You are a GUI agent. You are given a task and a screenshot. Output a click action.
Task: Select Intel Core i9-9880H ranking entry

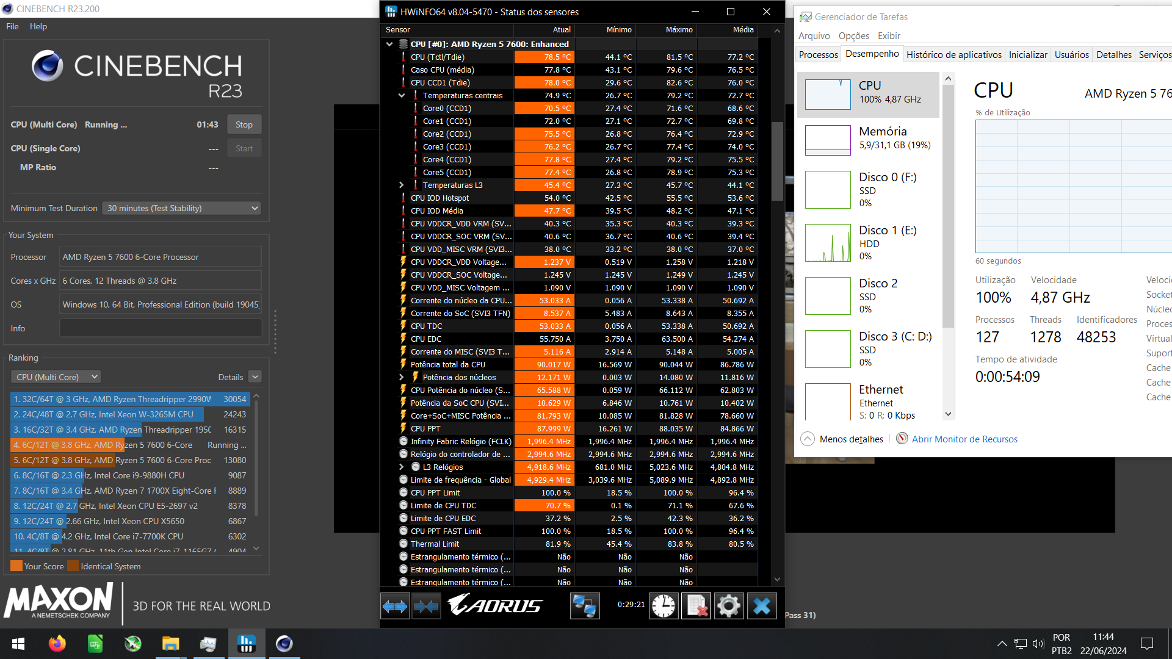click(x=130, y=475)
